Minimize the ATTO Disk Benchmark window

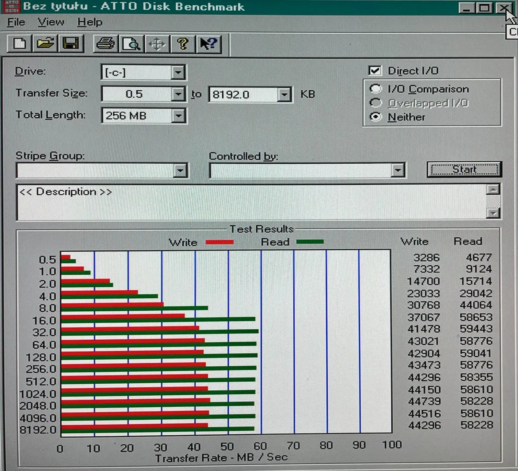point(467,7)
